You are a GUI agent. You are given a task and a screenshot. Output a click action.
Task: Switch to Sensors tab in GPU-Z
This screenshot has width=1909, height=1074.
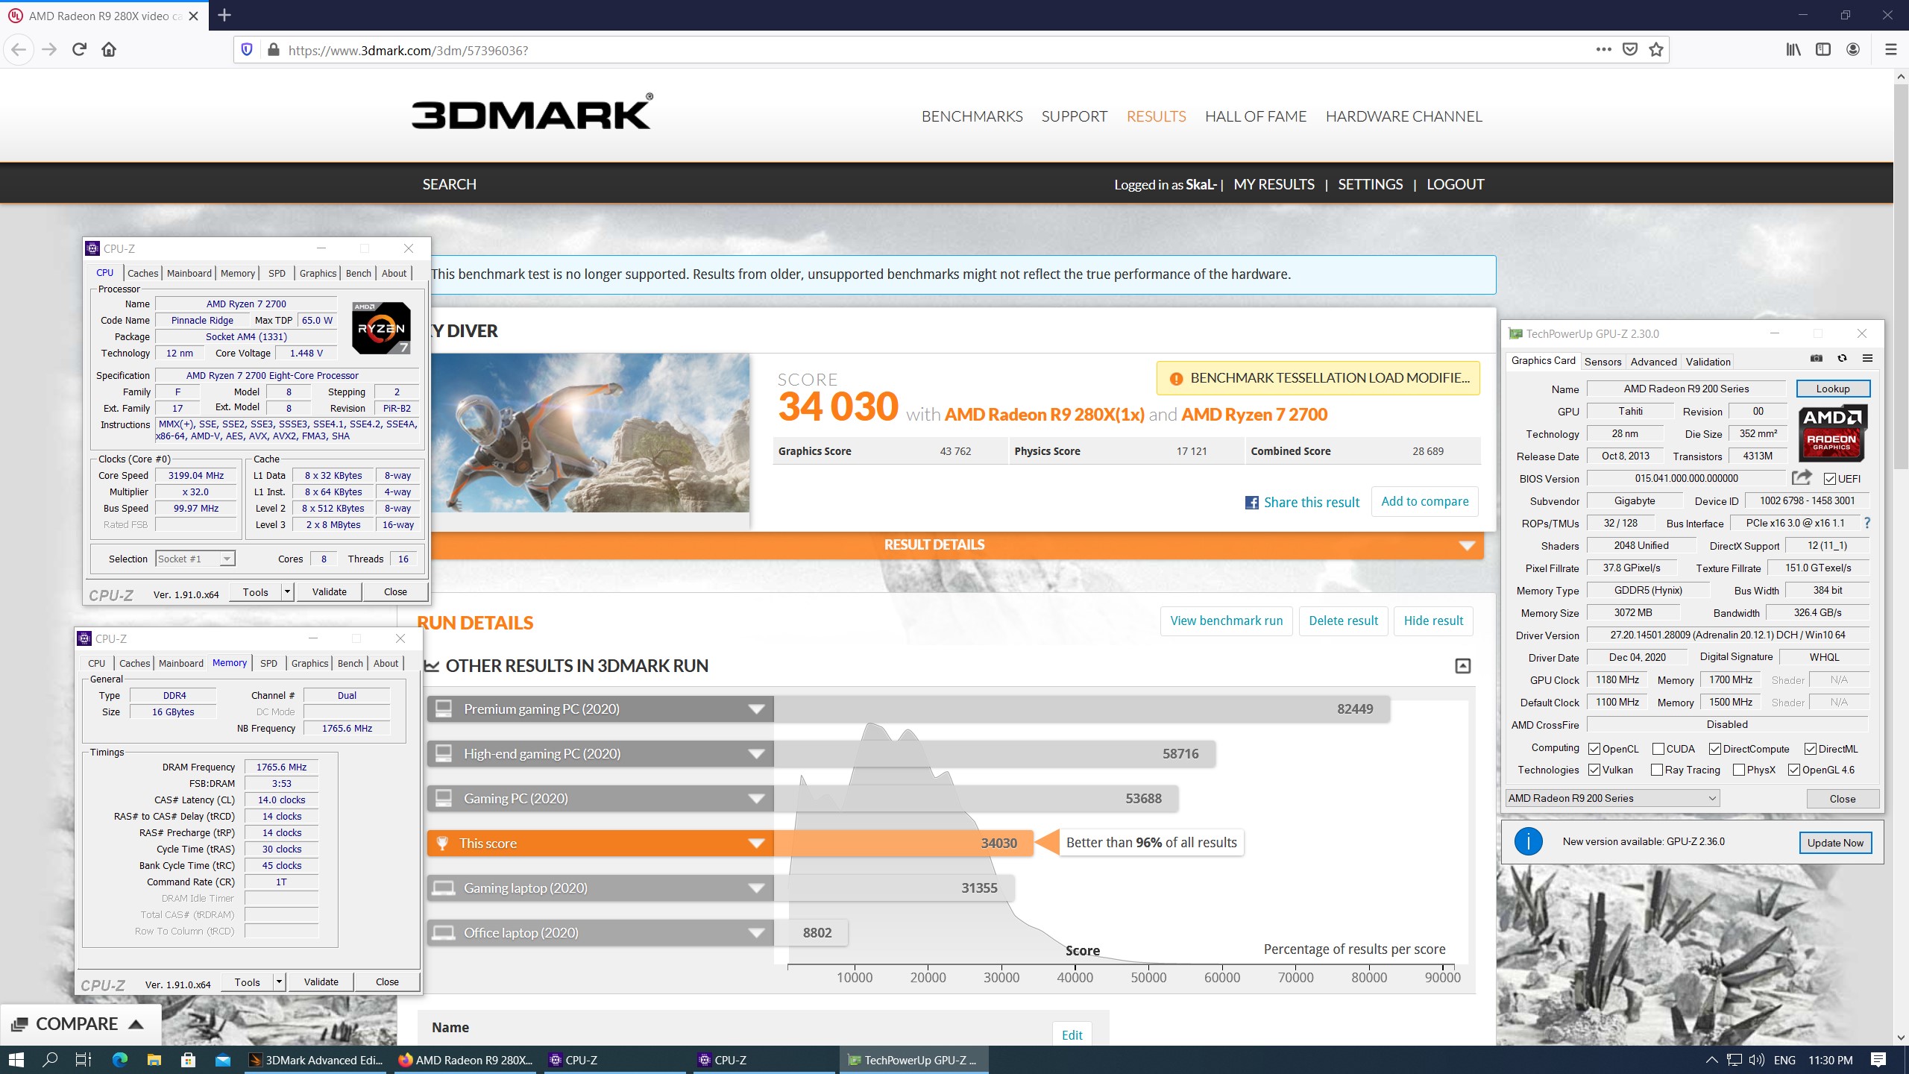(x=1603, y=362)
